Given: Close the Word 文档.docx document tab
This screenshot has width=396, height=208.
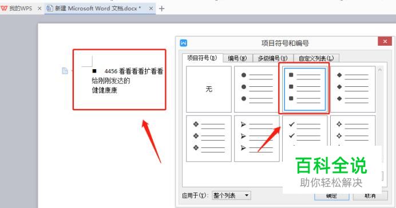Looking at the screenshot, I should click(x=151, y=9).
